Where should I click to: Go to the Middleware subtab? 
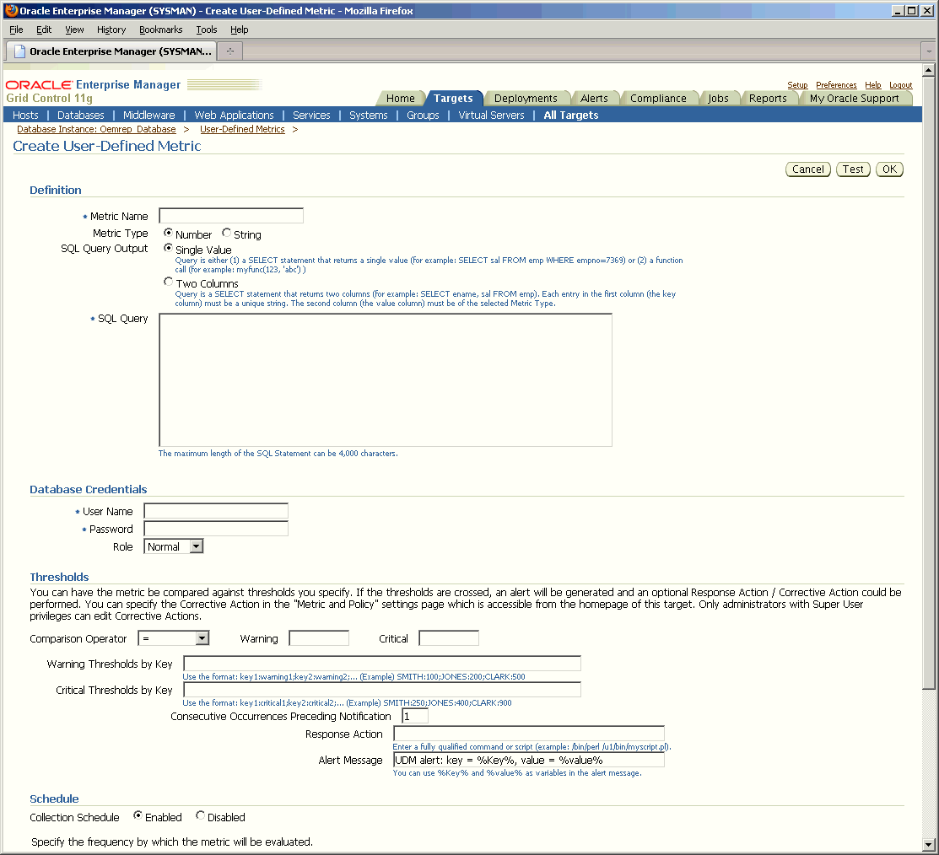(x=149, y=115)
